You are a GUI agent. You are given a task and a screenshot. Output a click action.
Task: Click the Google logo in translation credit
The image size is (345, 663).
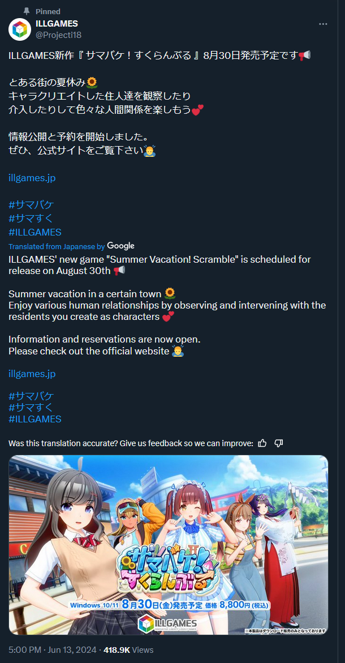(120, 246)
